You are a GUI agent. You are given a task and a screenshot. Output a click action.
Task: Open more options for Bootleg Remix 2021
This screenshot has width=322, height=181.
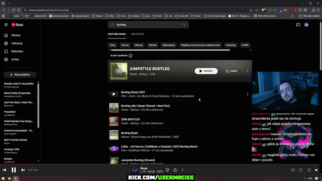[x=248, y=94]
